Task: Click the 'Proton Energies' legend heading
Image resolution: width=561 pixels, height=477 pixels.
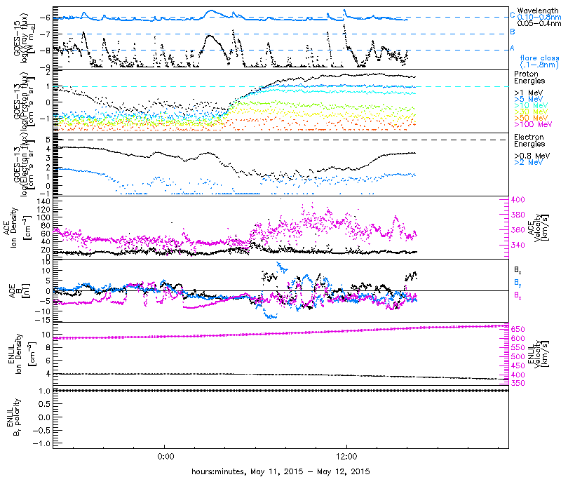Action: [529, 77]
